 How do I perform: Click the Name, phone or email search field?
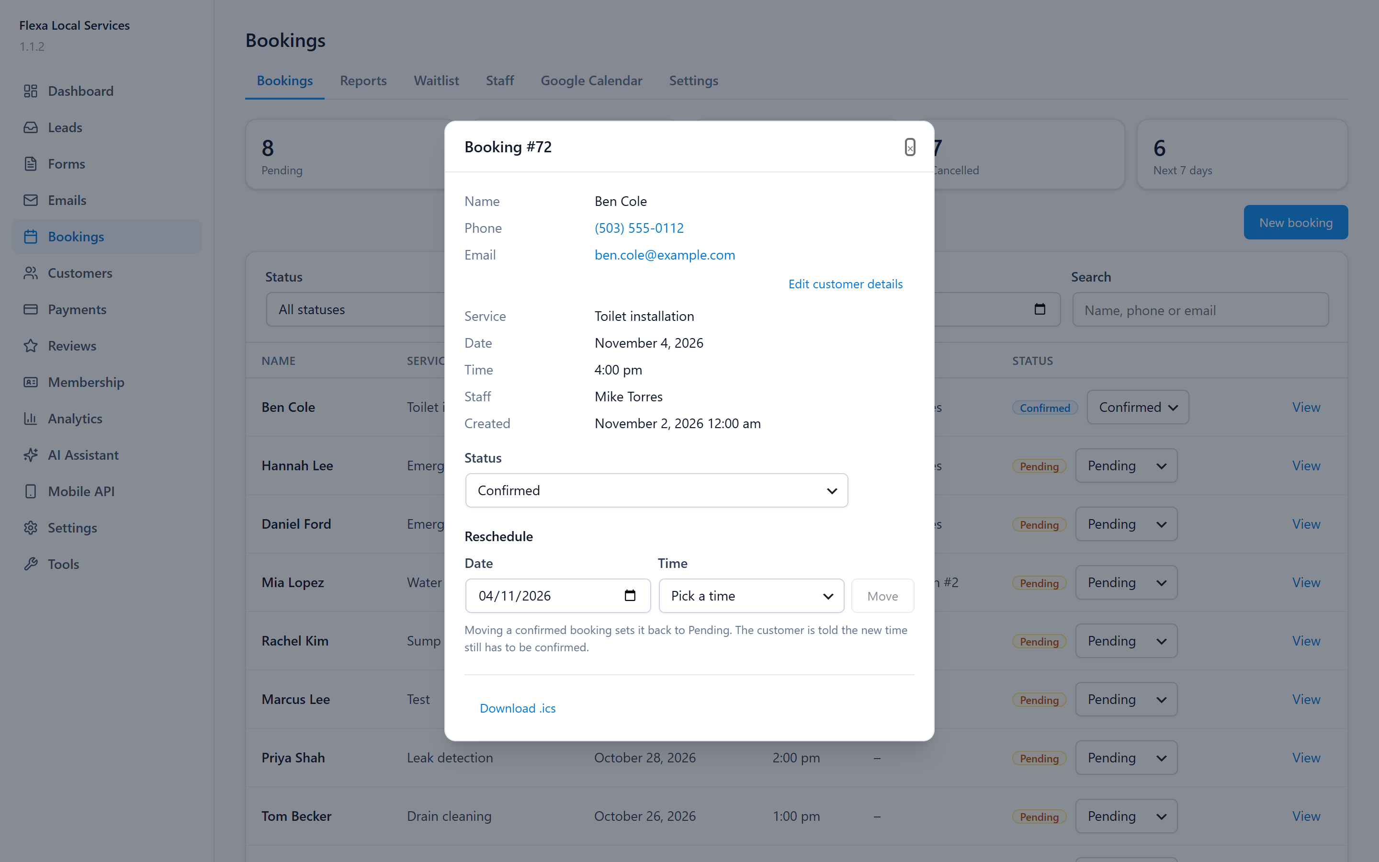tap(1201, 309)
